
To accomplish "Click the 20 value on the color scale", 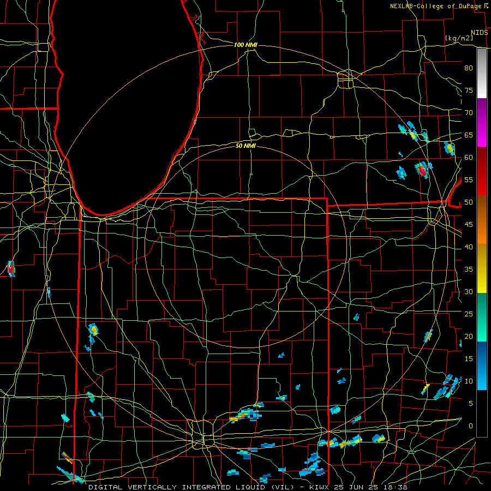I will point(469,336).
